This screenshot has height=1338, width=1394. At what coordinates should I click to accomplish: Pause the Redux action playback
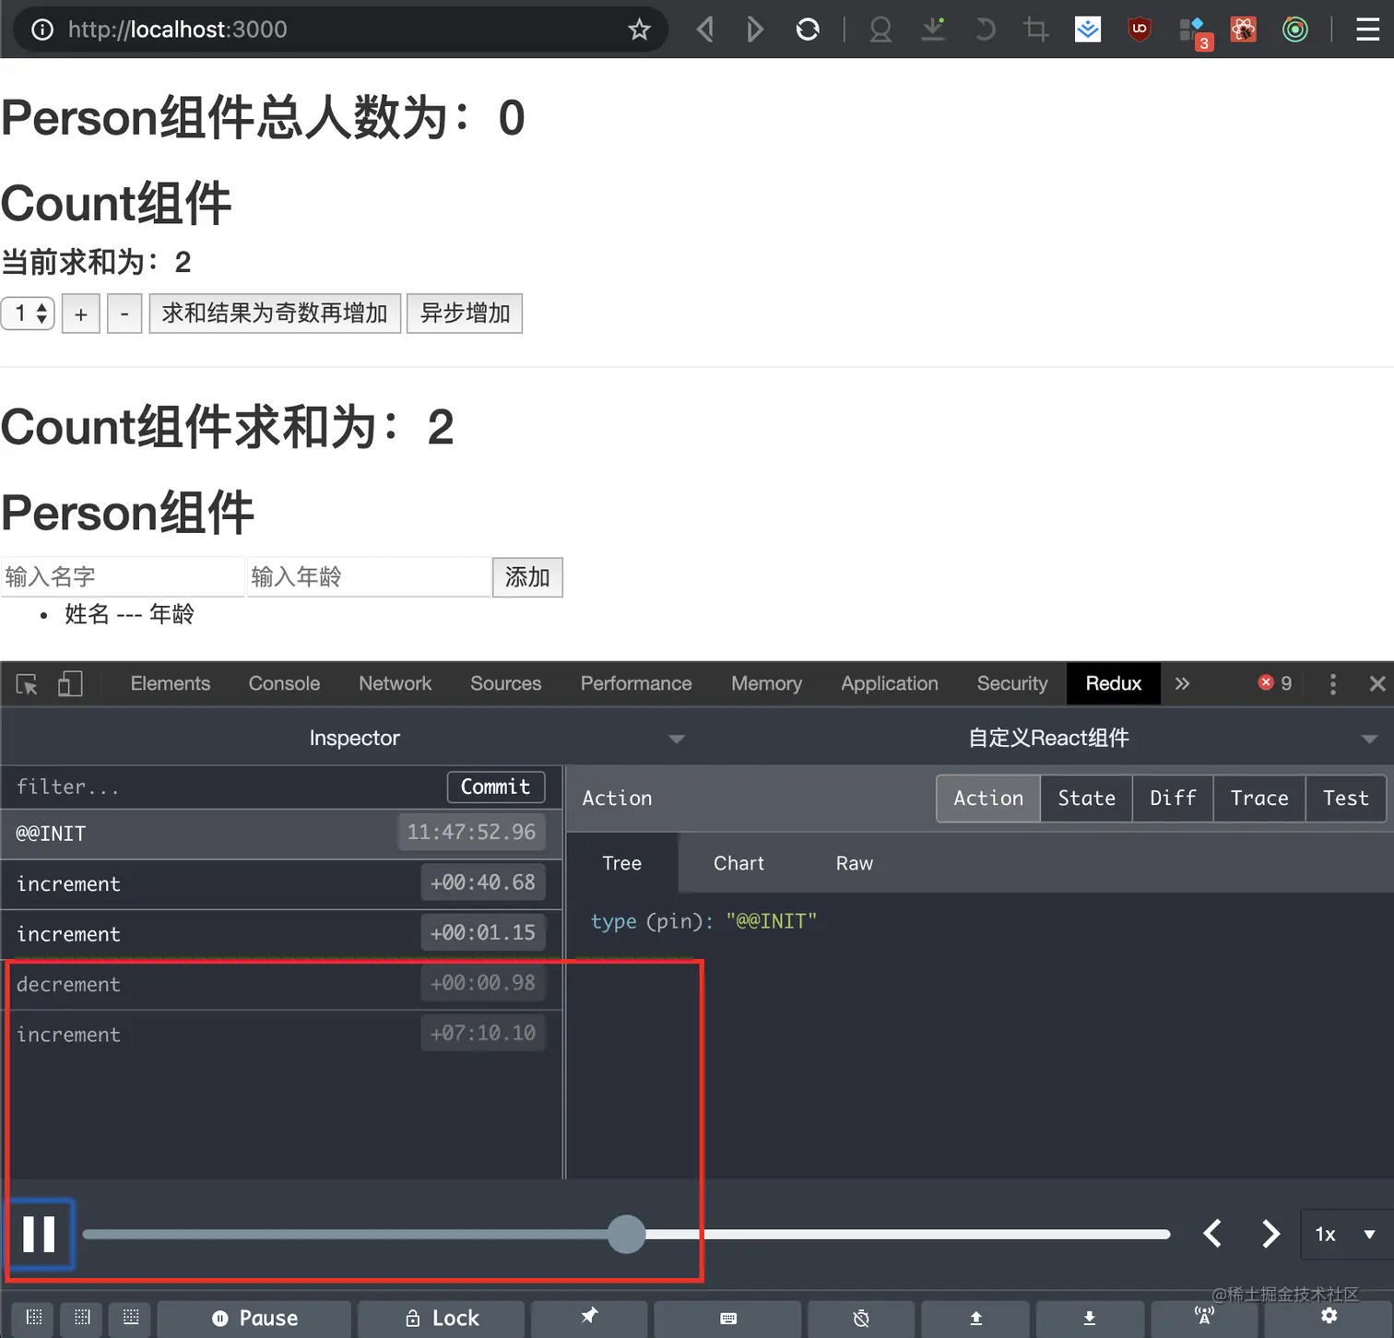pos(40,1234)
